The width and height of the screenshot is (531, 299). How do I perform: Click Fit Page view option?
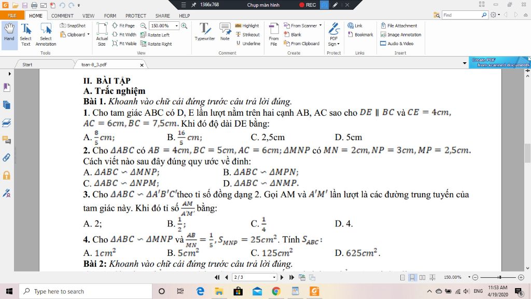coord(123,26)
